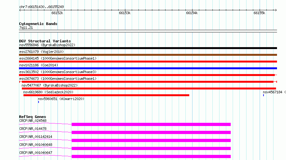Viewport: 286px width, 160px height.
Task: Click the nsv1021186 (Coe2014) label
Action: point(39,65)
